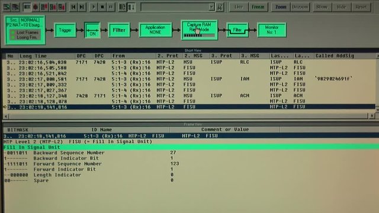379x213 pixels.
Task: Click the Capture RAM fill progress bar
Action: (x=199, y=35)
